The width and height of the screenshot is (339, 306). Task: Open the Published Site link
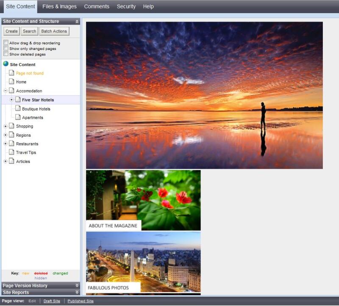tap(81, 301)
